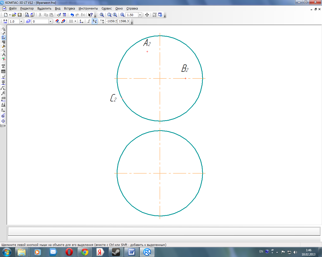This screenshot has width=322, height=257.
Task: Toggle the Orthogonal drawing mode
Action: (x=89, y=21)
